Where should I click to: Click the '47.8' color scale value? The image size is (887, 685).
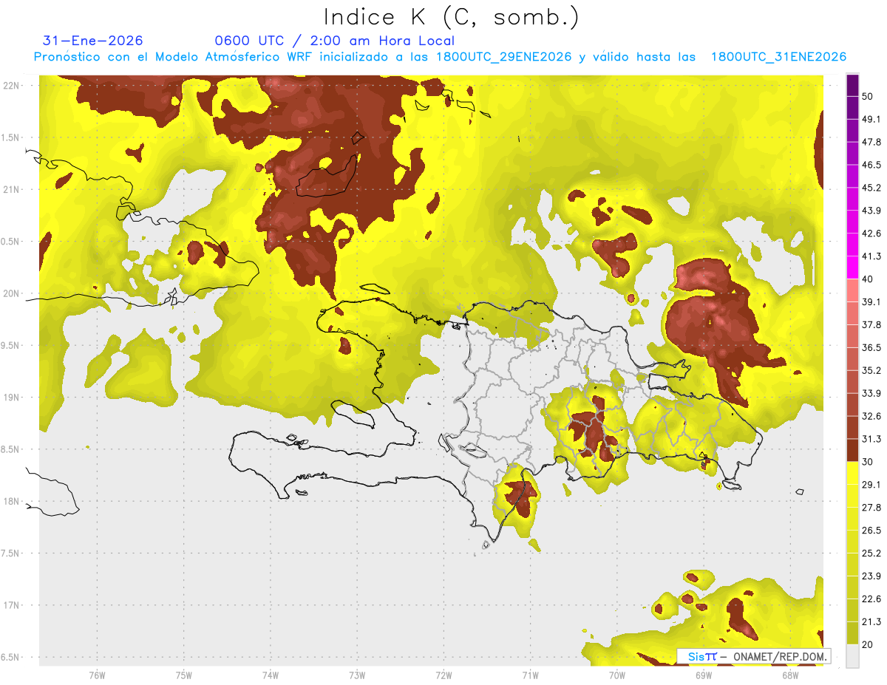tap(871, 142)
